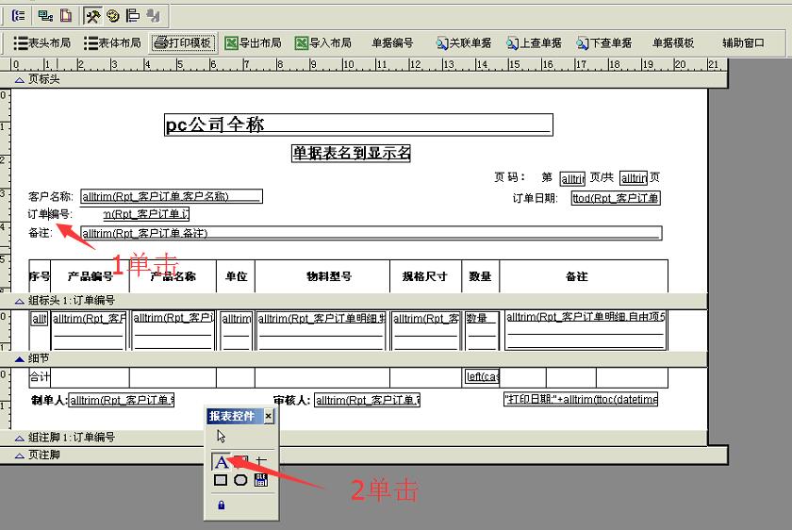The height and width of the screenshot is (530, 792).
Task: Click the 细节 band marker triangle
Action: tap(19, 359)
